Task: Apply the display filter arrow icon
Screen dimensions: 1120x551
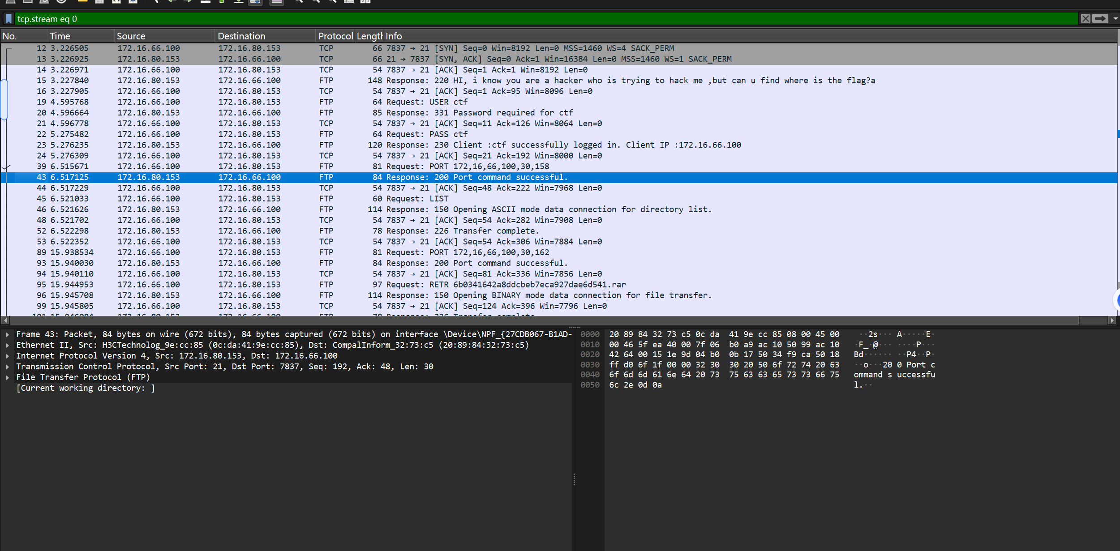Action: pos(1100,19)
